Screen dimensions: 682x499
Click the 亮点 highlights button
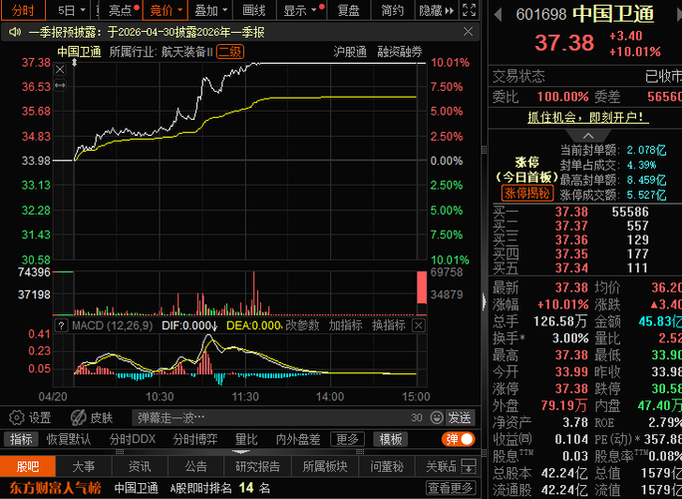121,10
